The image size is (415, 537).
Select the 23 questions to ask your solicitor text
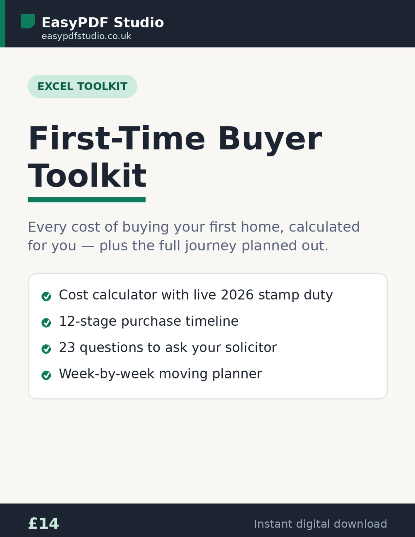(168, 347)
